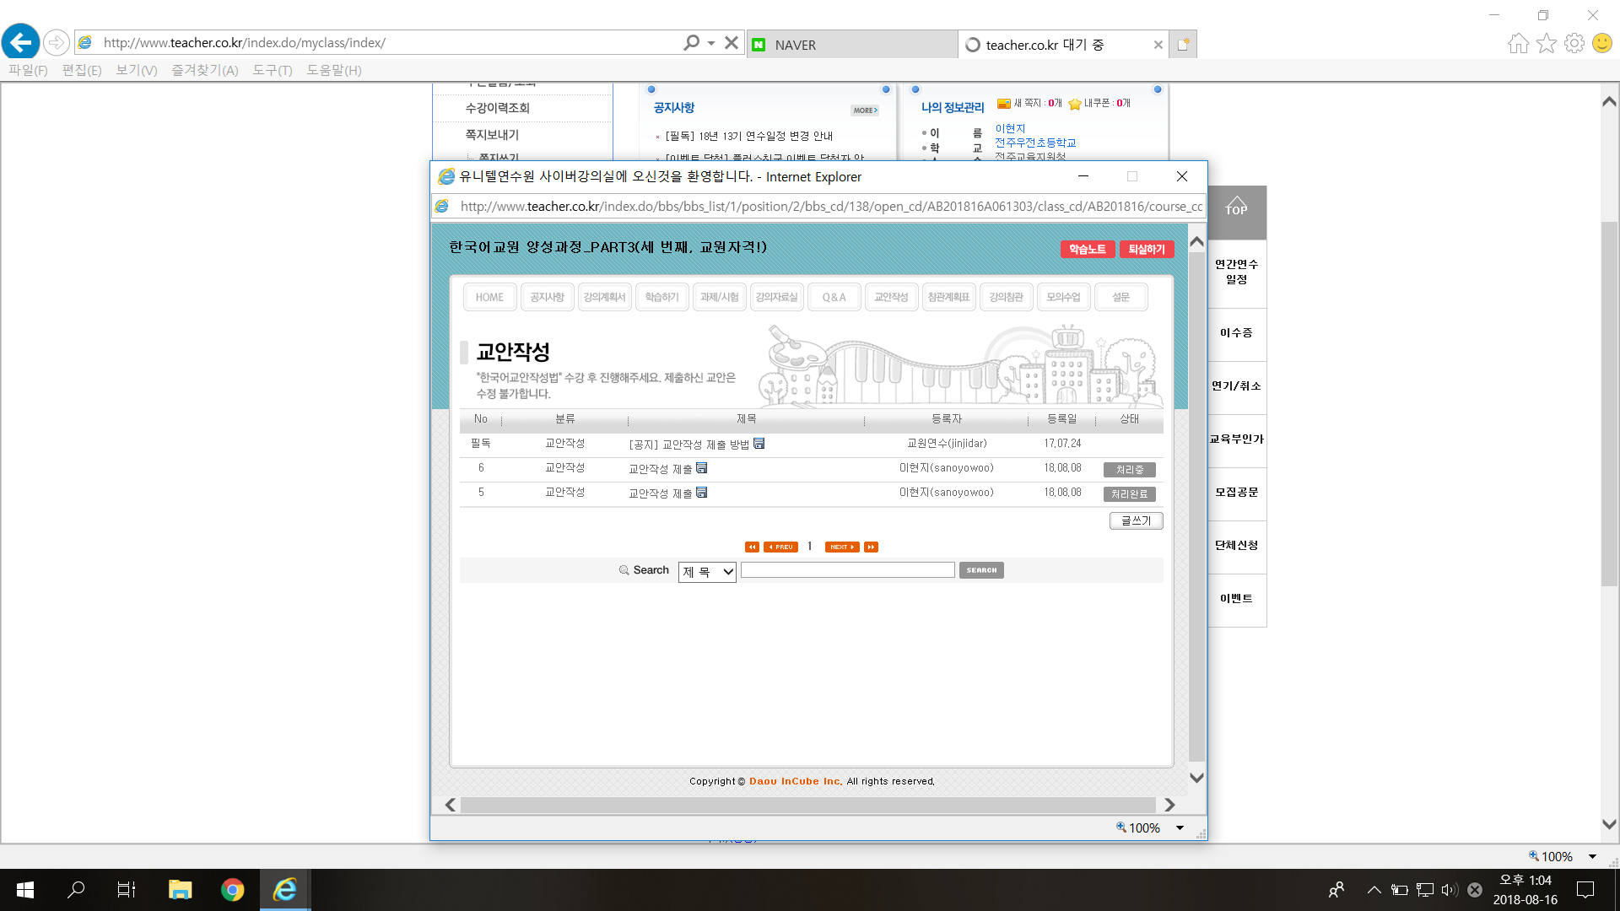Expand the address bar search dropdown arrow
The image size is (1620, 911).
711,43
